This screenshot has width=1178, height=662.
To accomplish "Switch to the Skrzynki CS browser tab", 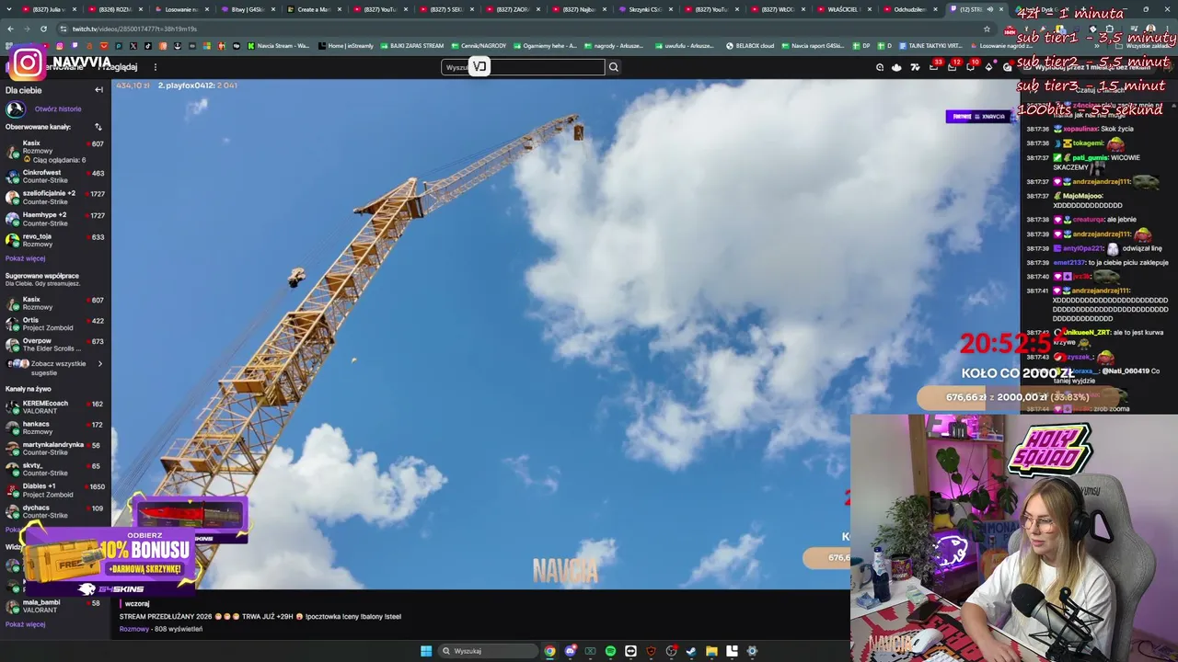I will [645, 9].
